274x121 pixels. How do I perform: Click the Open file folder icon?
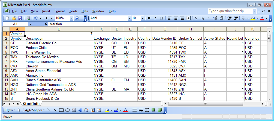pos(14,18)
